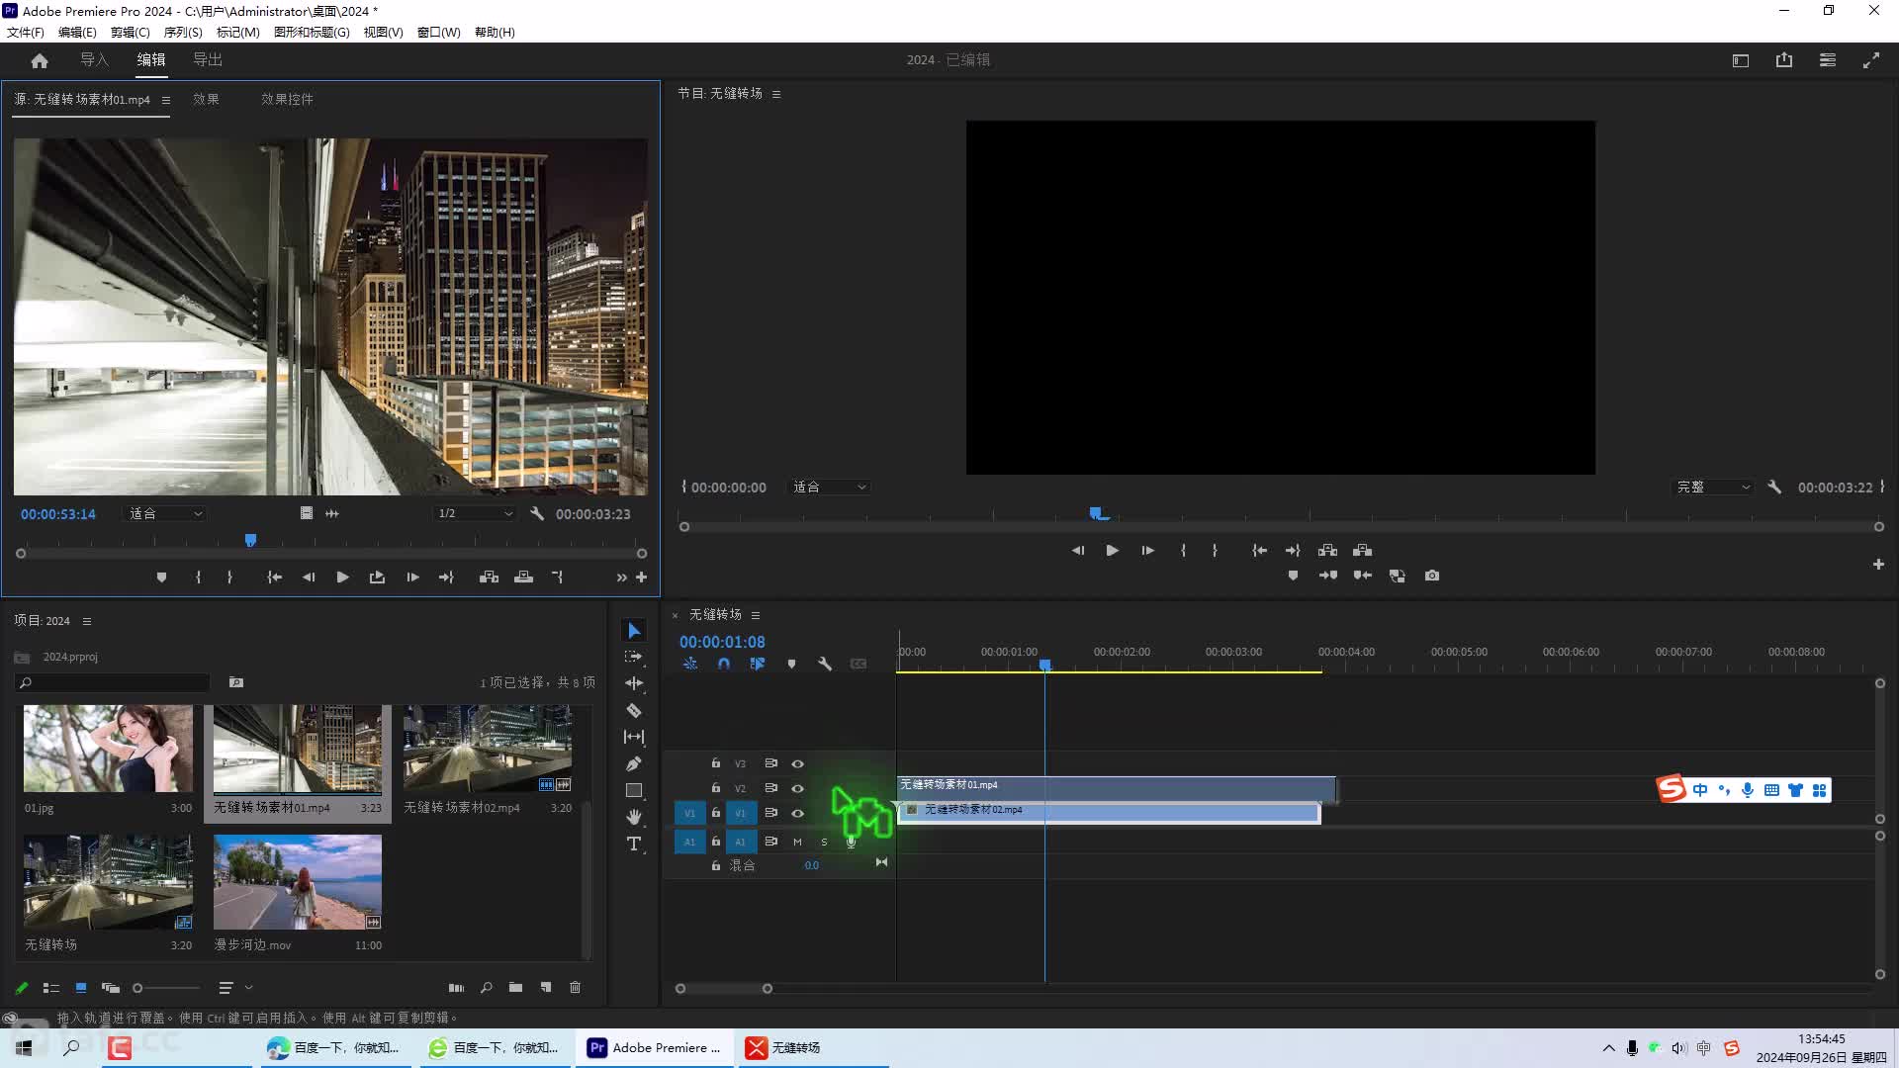Open Source panel menu next to clip name
The image size is (1899, 1068).
click(165, 100)
